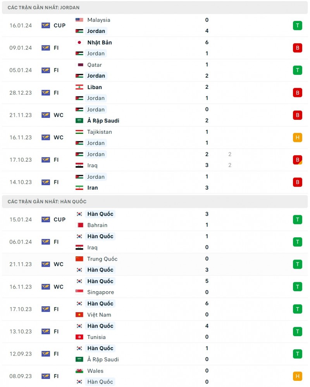Screen dimensions: 310x387
Task: Open the Singapore team link
Action: pyautogui.click(x=101, y=292)
